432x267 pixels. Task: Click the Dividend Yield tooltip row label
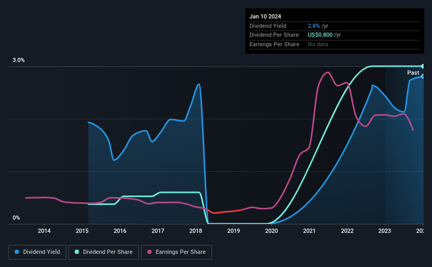268,26
